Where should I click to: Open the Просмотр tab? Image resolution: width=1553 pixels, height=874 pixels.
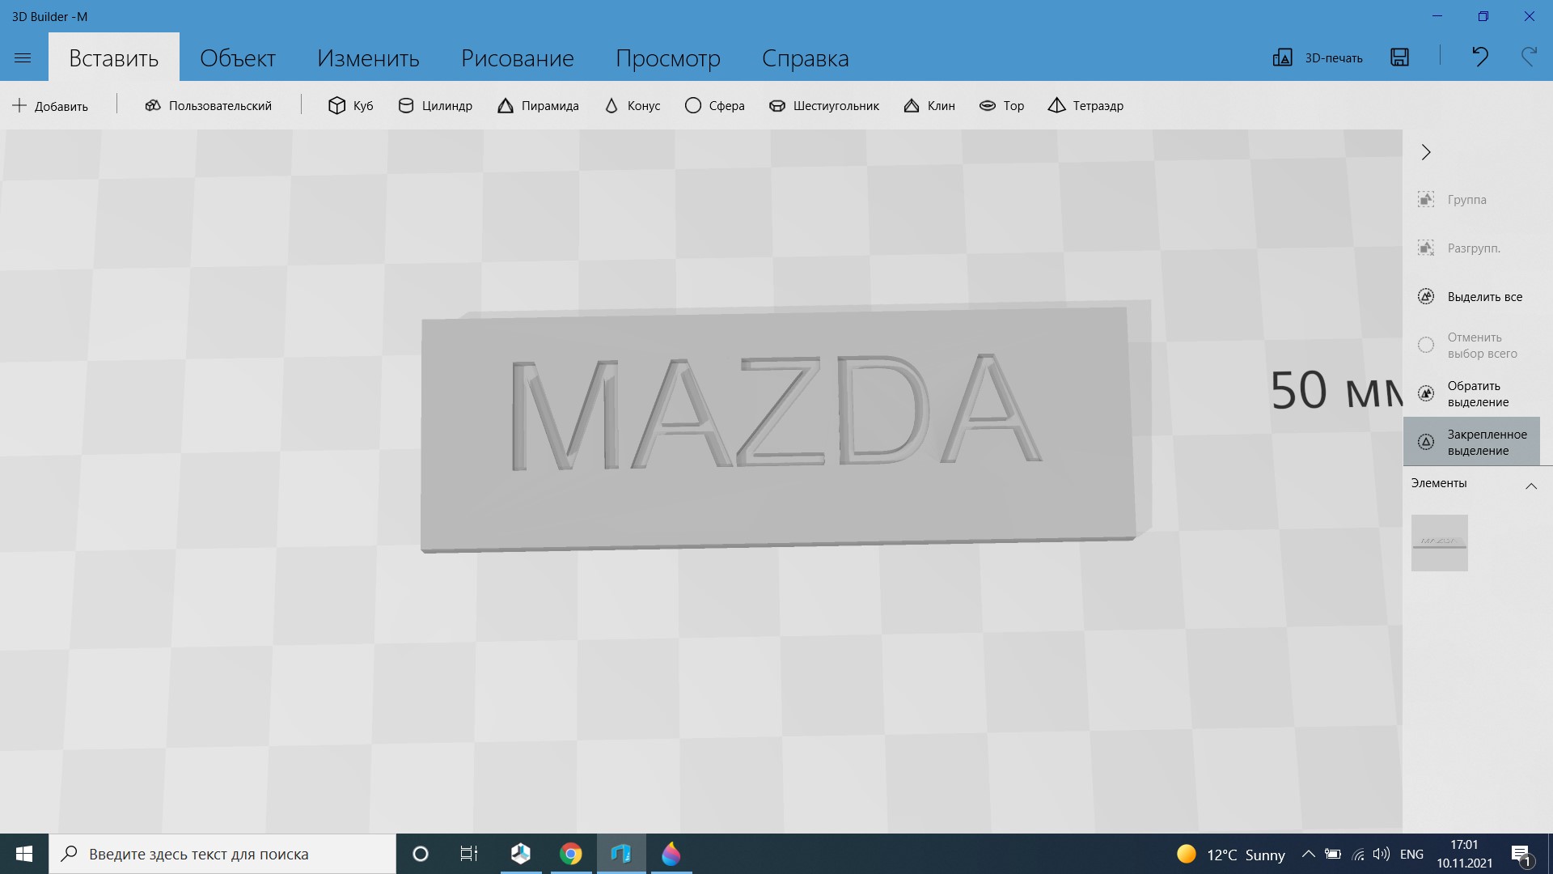click(668, 57)
